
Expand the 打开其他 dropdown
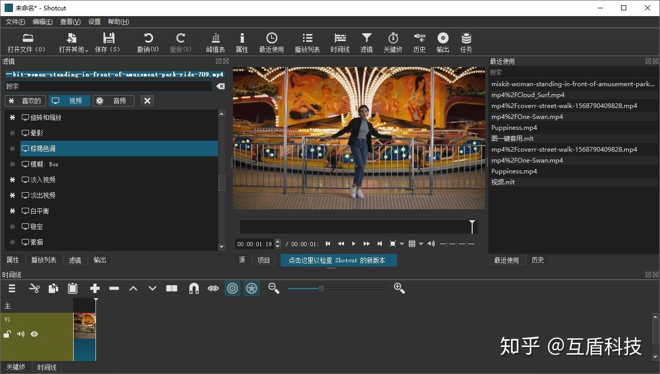[86, 50]
